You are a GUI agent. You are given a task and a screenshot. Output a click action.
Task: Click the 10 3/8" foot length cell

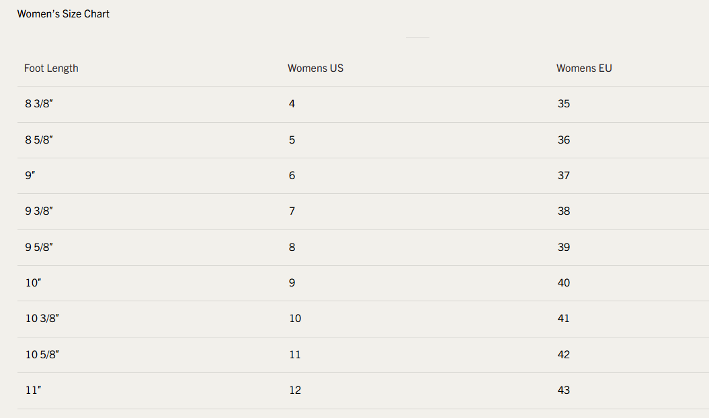tap(42, 319)
